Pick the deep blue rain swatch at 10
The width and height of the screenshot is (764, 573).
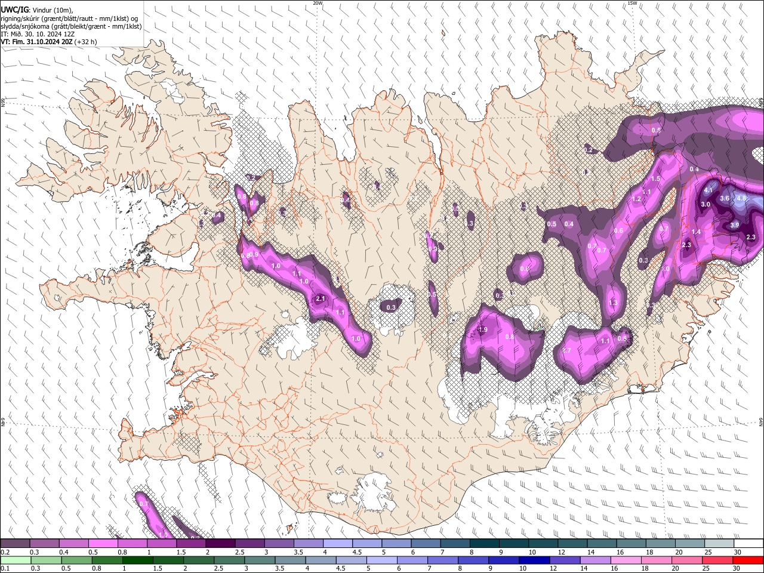534,560
